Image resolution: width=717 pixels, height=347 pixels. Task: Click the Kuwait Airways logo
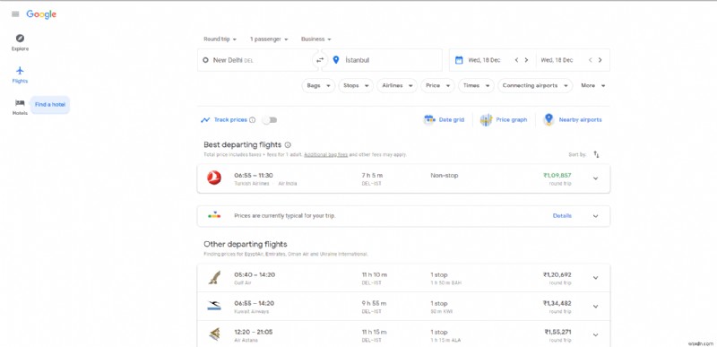pyautogui.click(x=214, y=307)
